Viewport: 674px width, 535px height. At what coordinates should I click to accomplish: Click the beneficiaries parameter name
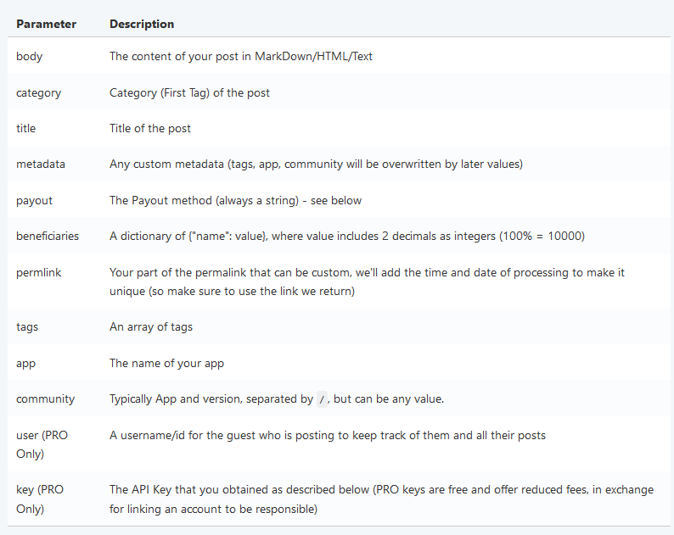48,237
